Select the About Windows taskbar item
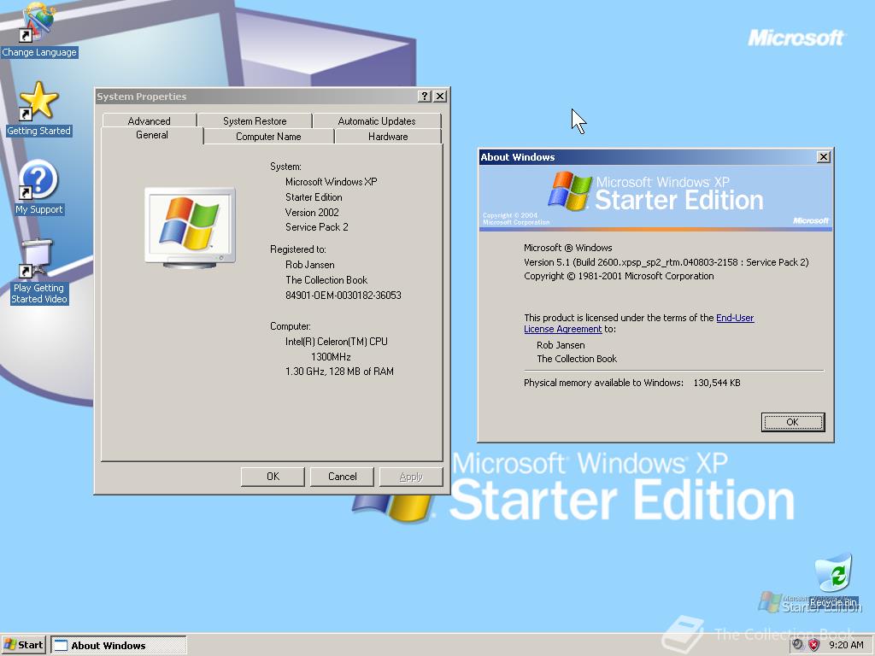Screen dimensions: 875x656 pyautogui.click(x=118, y=645)
